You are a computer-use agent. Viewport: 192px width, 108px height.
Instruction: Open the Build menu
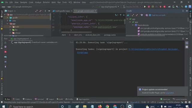[x=53, y=2]
